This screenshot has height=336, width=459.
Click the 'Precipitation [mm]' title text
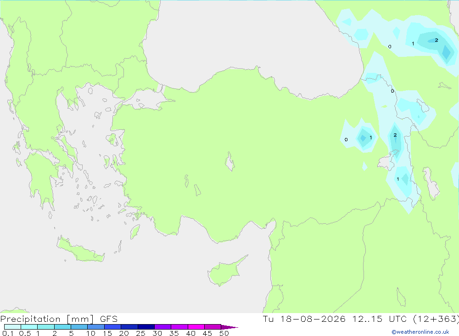click(47, 319)
